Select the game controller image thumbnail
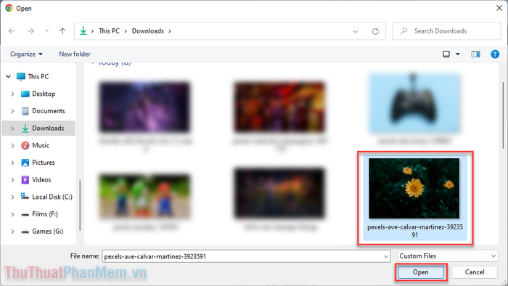508x286 pixels. [414, 103]
